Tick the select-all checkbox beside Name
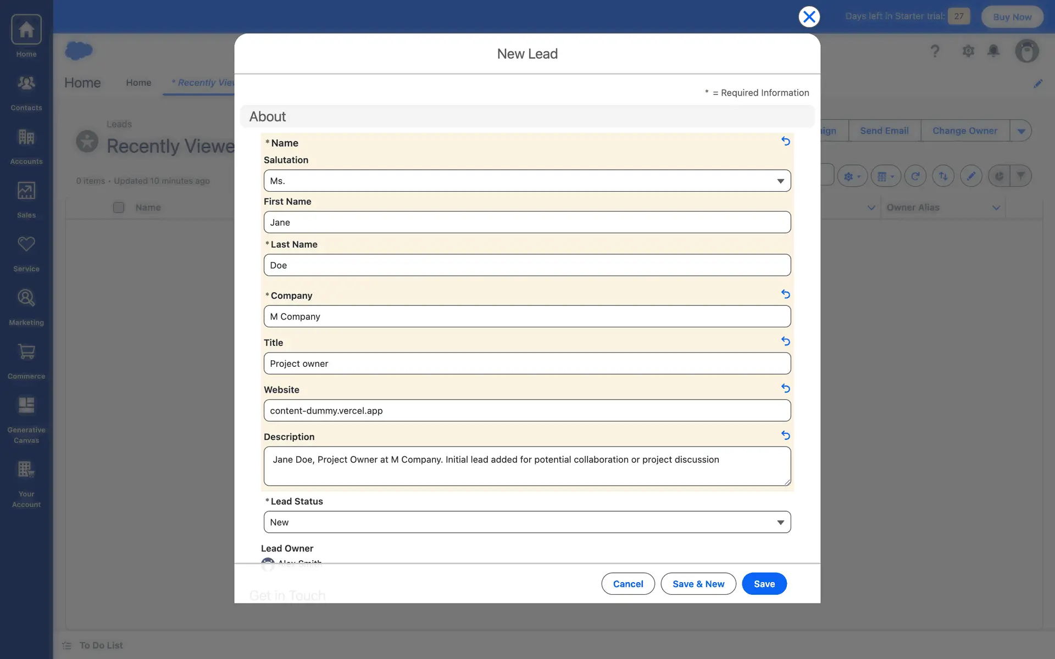 [x=118, y=208]
